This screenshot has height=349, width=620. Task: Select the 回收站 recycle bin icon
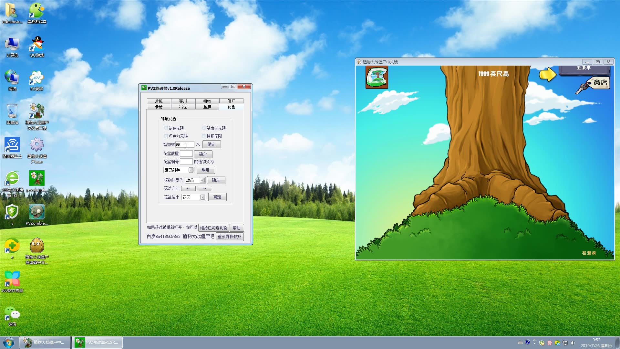[12, 114]
